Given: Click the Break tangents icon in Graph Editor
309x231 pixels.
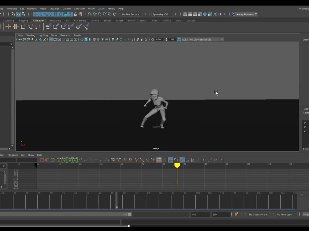Looking at the screenshot, I should click(137, 160).
